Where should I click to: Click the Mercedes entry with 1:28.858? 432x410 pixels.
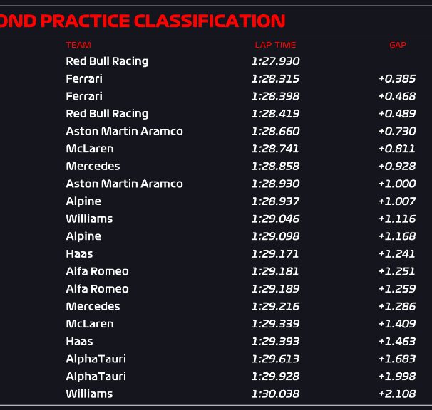[93, 166]
